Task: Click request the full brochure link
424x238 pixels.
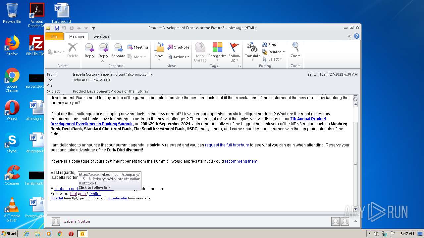Action: tap(227, 145)
